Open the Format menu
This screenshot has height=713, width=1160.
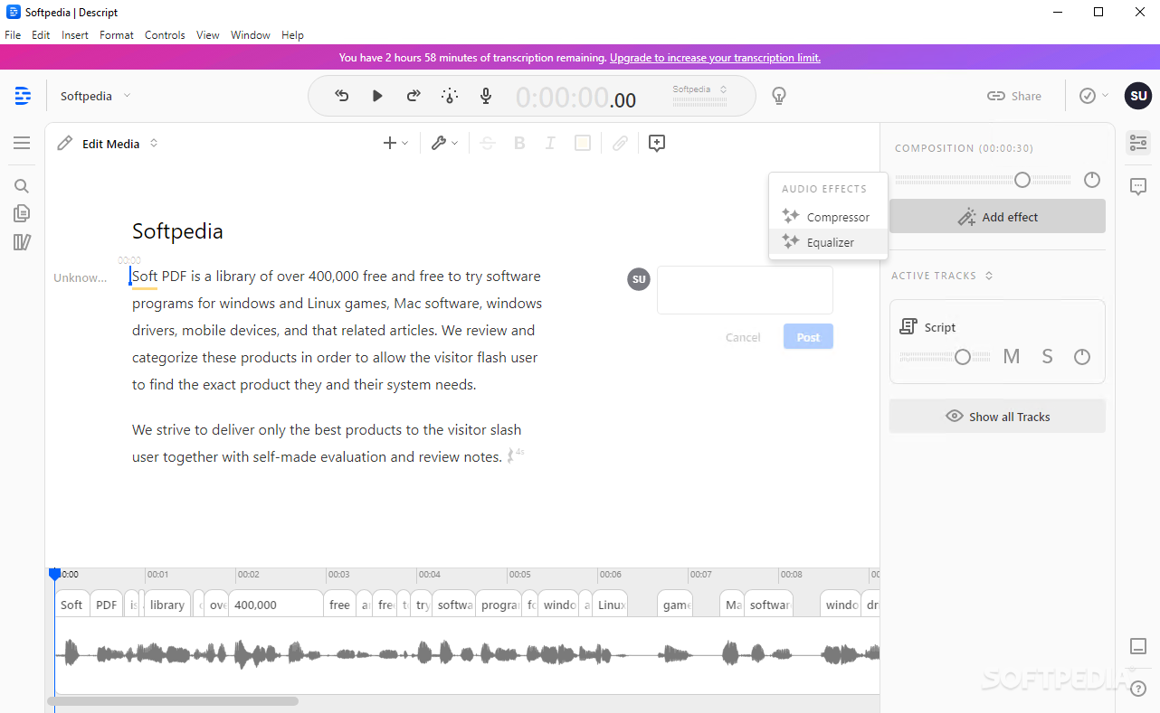117,35
